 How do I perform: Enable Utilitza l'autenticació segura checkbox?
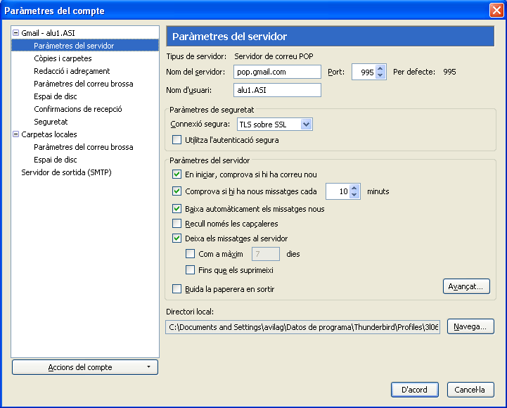pyautogui.click(x=177, y=141)
